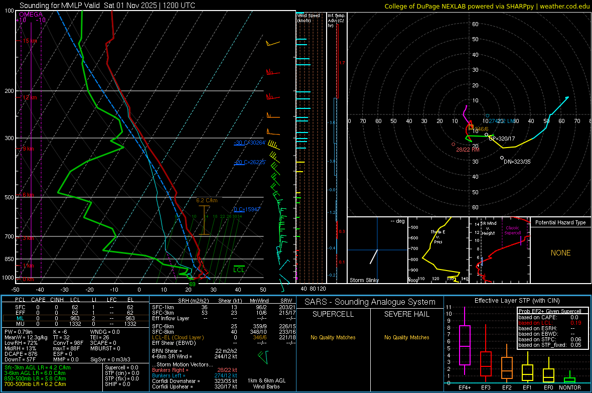Click the 'PW = 0.79in' value
The height and width of the screenshot is (393, 592).
pyautogui.click(x=19, y=332)
